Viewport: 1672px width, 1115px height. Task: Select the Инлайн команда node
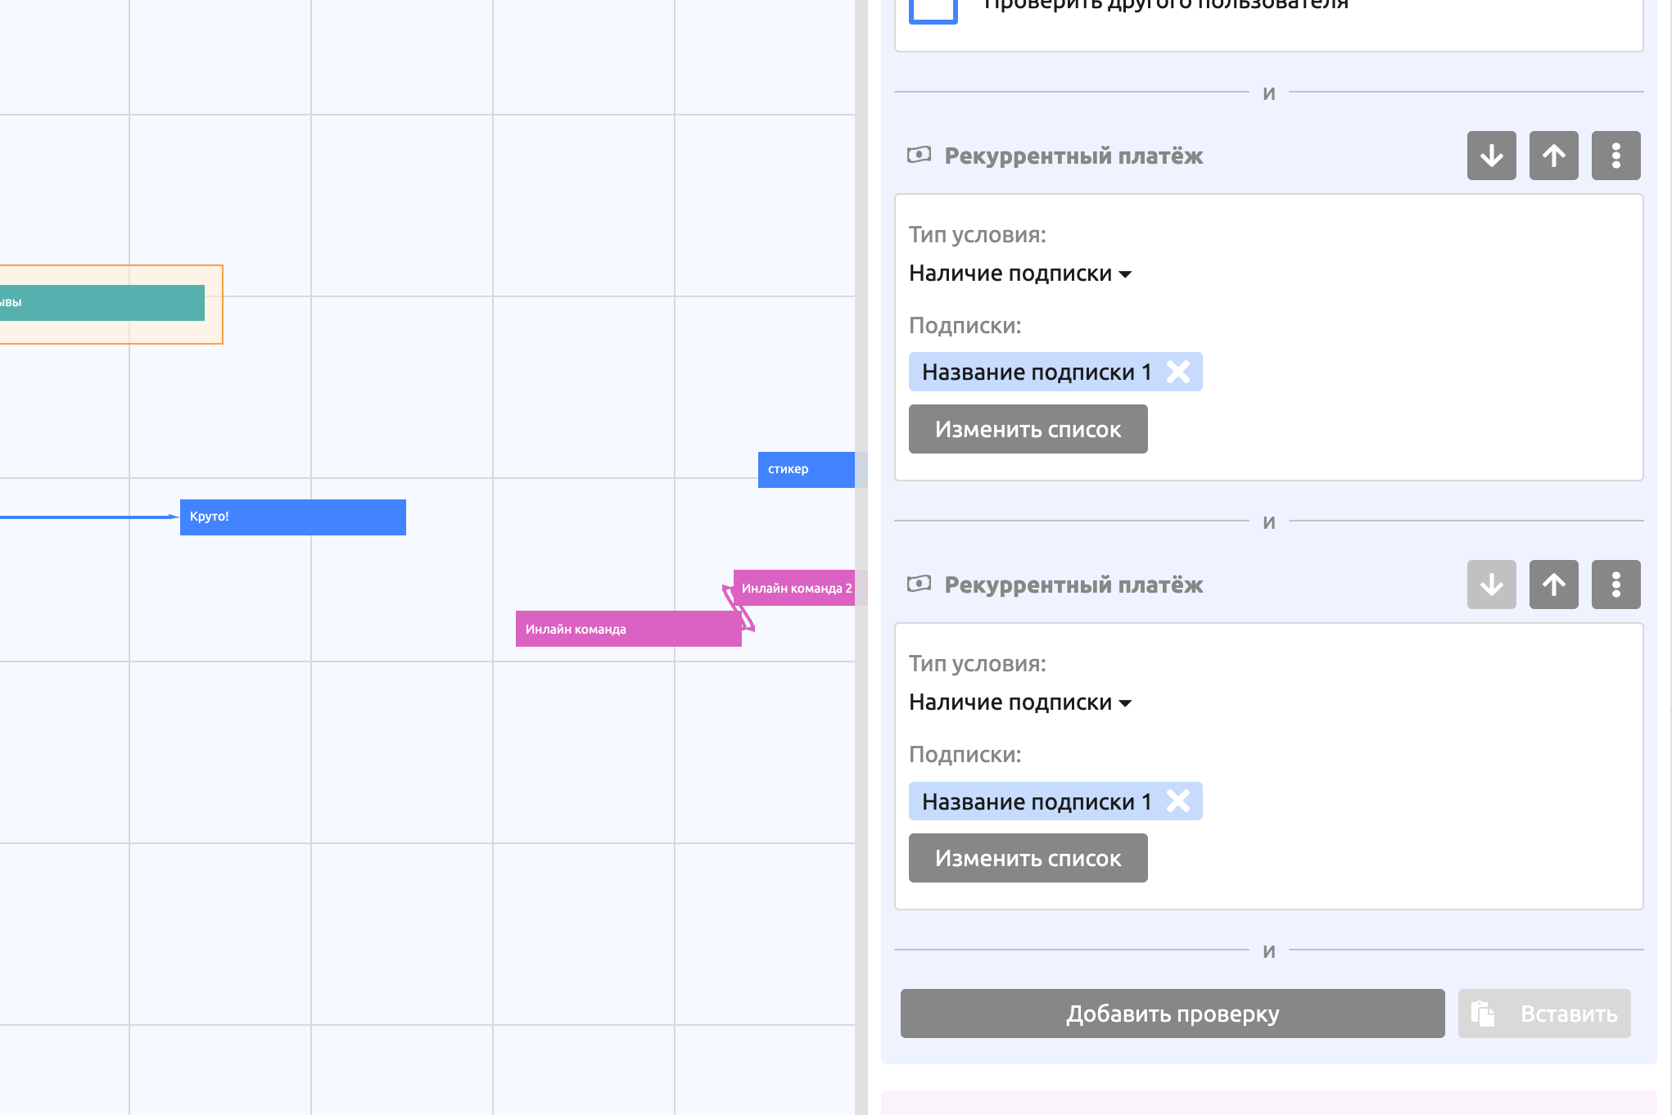click(x=628, y=629)
